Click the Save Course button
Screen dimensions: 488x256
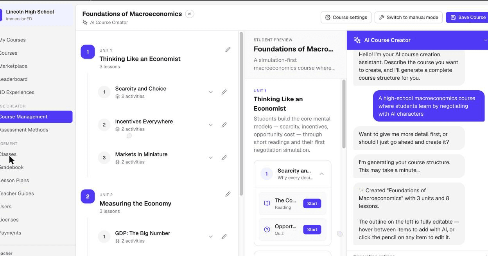coord(467,17)
